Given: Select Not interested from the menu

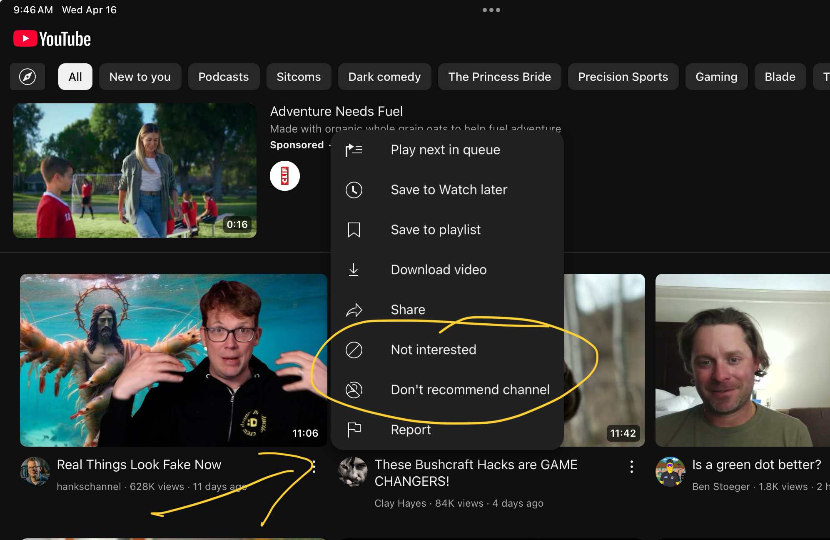Looking at the screenshot, I should 433,350.
